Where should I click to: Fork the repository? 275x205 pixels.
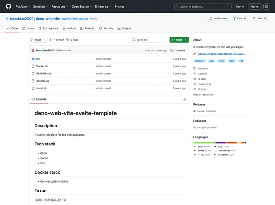[240, 18]
